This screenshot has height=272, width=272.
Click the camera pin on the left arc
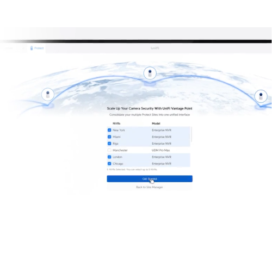click(48, 95)
